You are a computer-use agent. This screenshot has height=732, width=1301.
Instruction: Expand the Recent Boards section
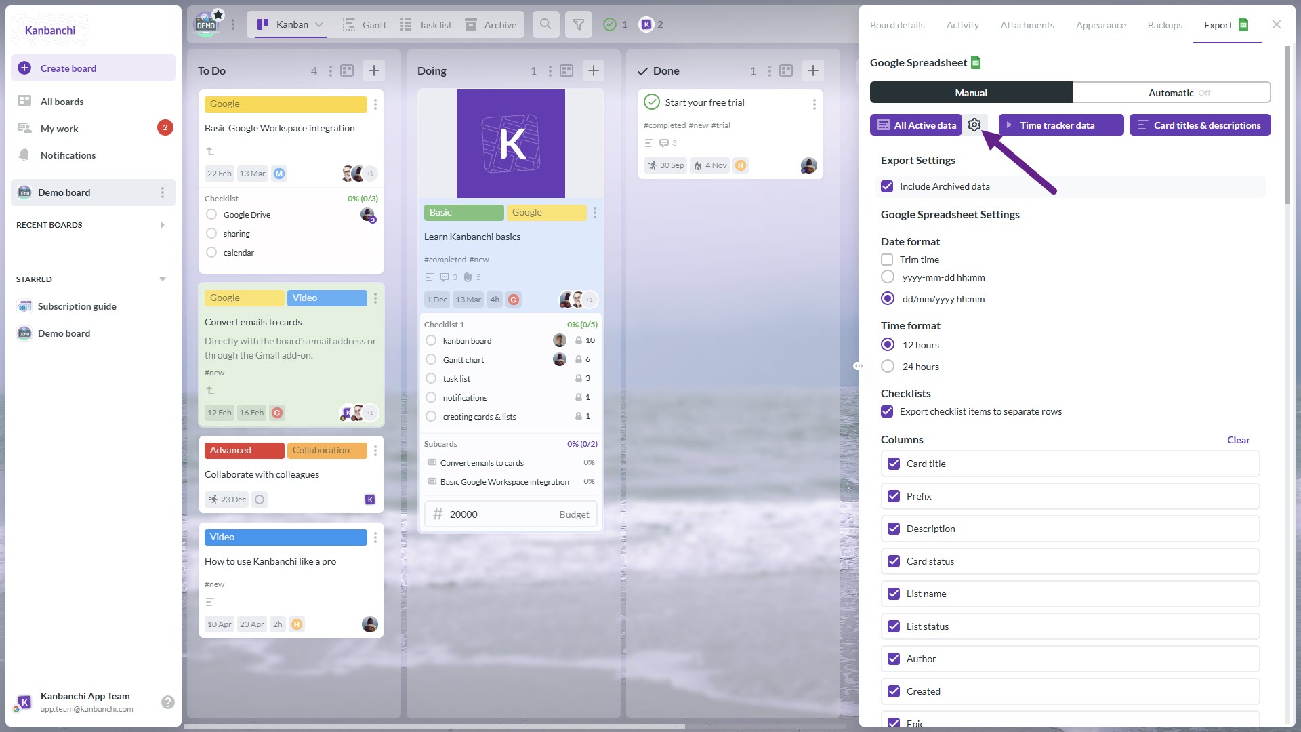pyautogui.click(x=162, y=225)
